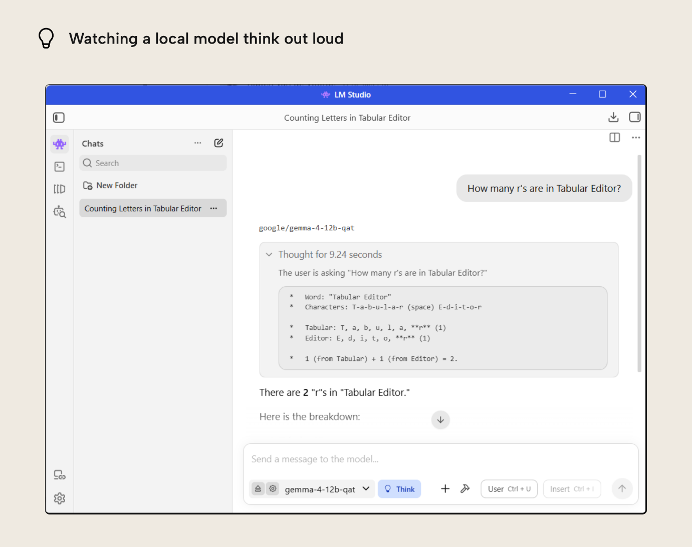Eject the loaded model

258,489
